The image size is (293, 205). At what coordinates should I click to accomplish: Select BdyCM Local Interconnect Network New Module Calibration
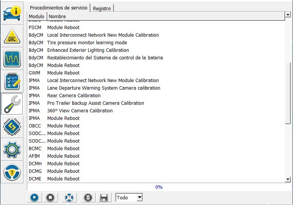[156, 35]
